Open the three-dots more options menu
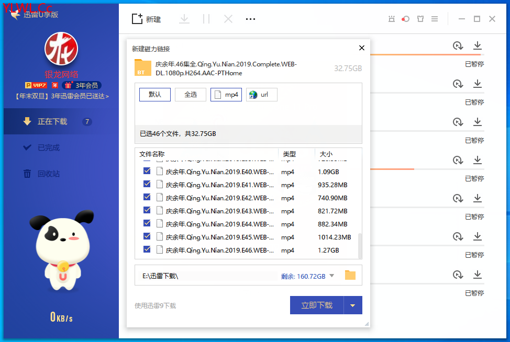 pos(250,19)
